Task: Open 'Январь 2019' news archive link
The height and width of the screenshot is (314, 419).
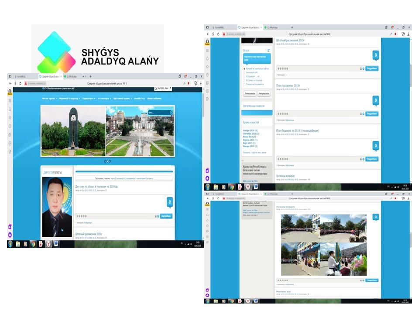Action: coord(250,147)
